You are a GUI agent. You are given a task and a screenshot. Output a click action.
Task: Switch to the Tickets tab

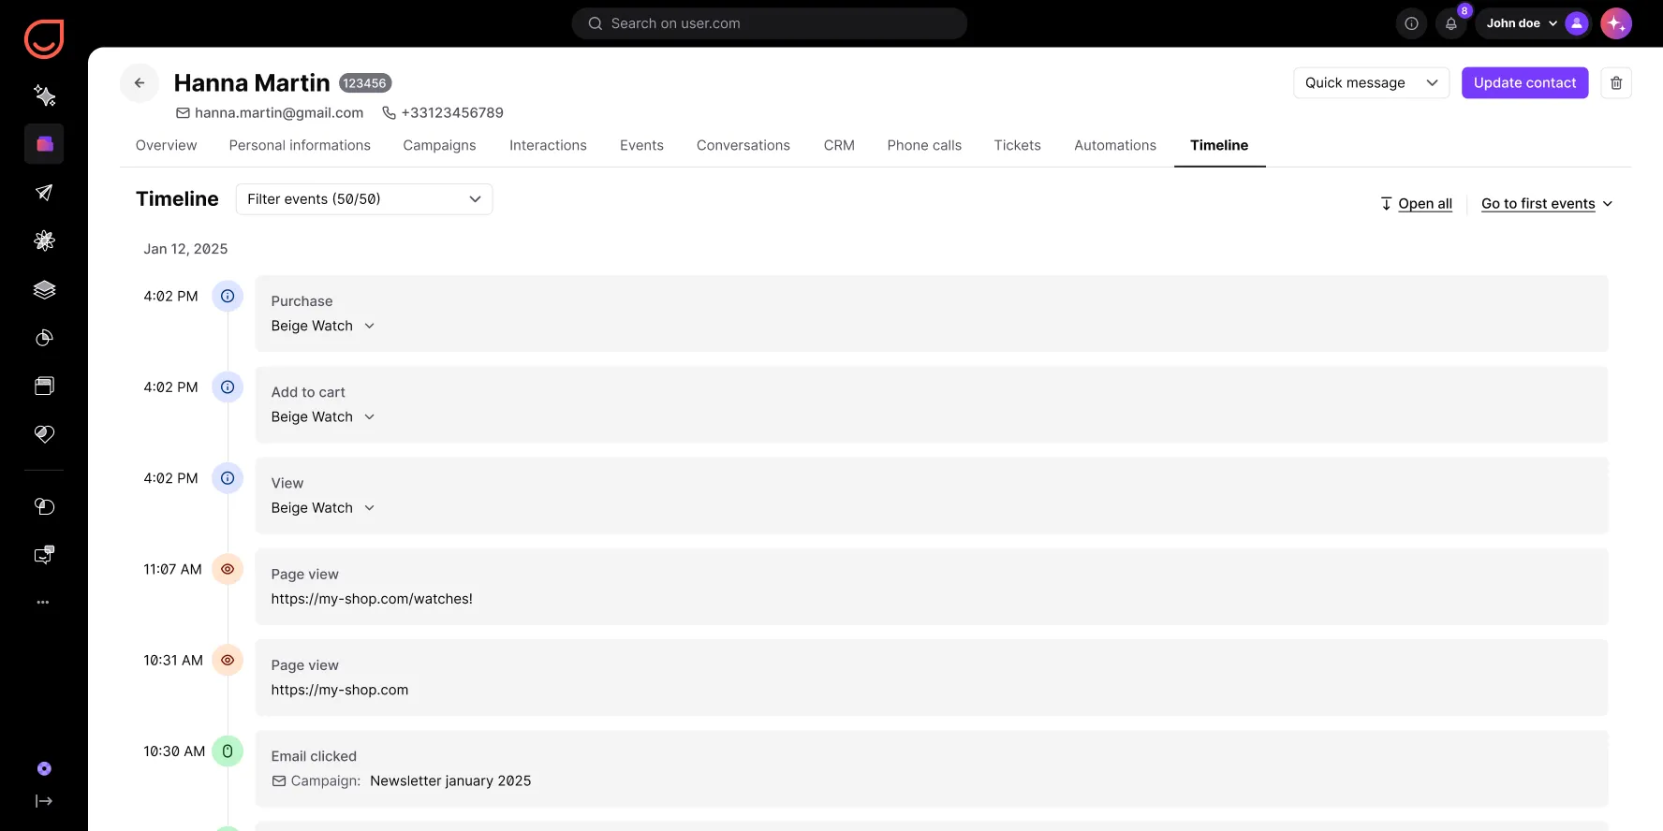1017,145
